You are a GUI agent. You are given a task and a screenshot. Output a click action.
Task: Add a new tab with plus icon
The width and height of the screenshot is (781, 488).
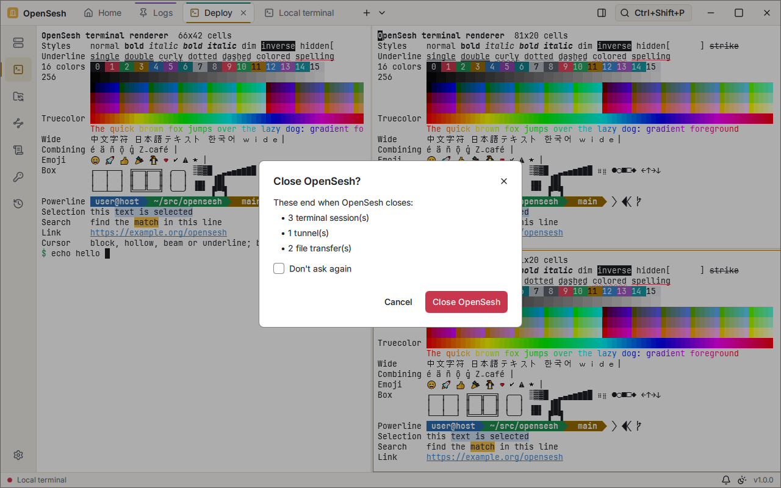point(367,13)
